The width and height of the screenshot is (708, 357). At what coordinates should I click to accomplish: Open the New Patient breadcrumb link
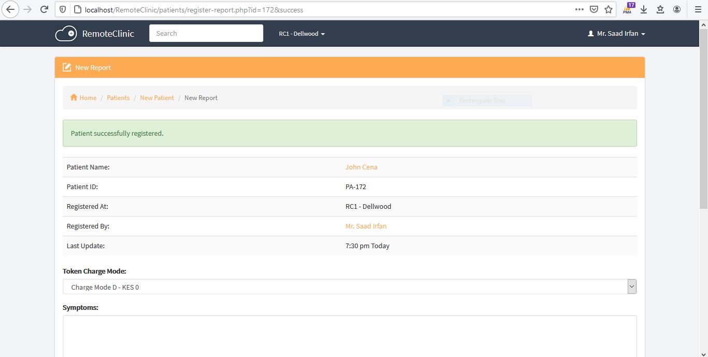click(157, 97)
